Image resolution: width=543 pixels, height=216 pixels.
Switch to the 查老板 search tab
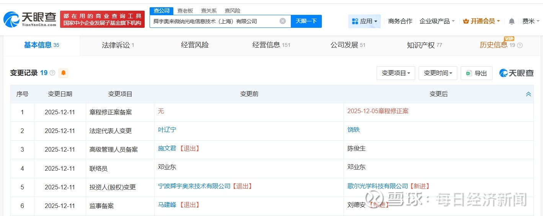185,11
